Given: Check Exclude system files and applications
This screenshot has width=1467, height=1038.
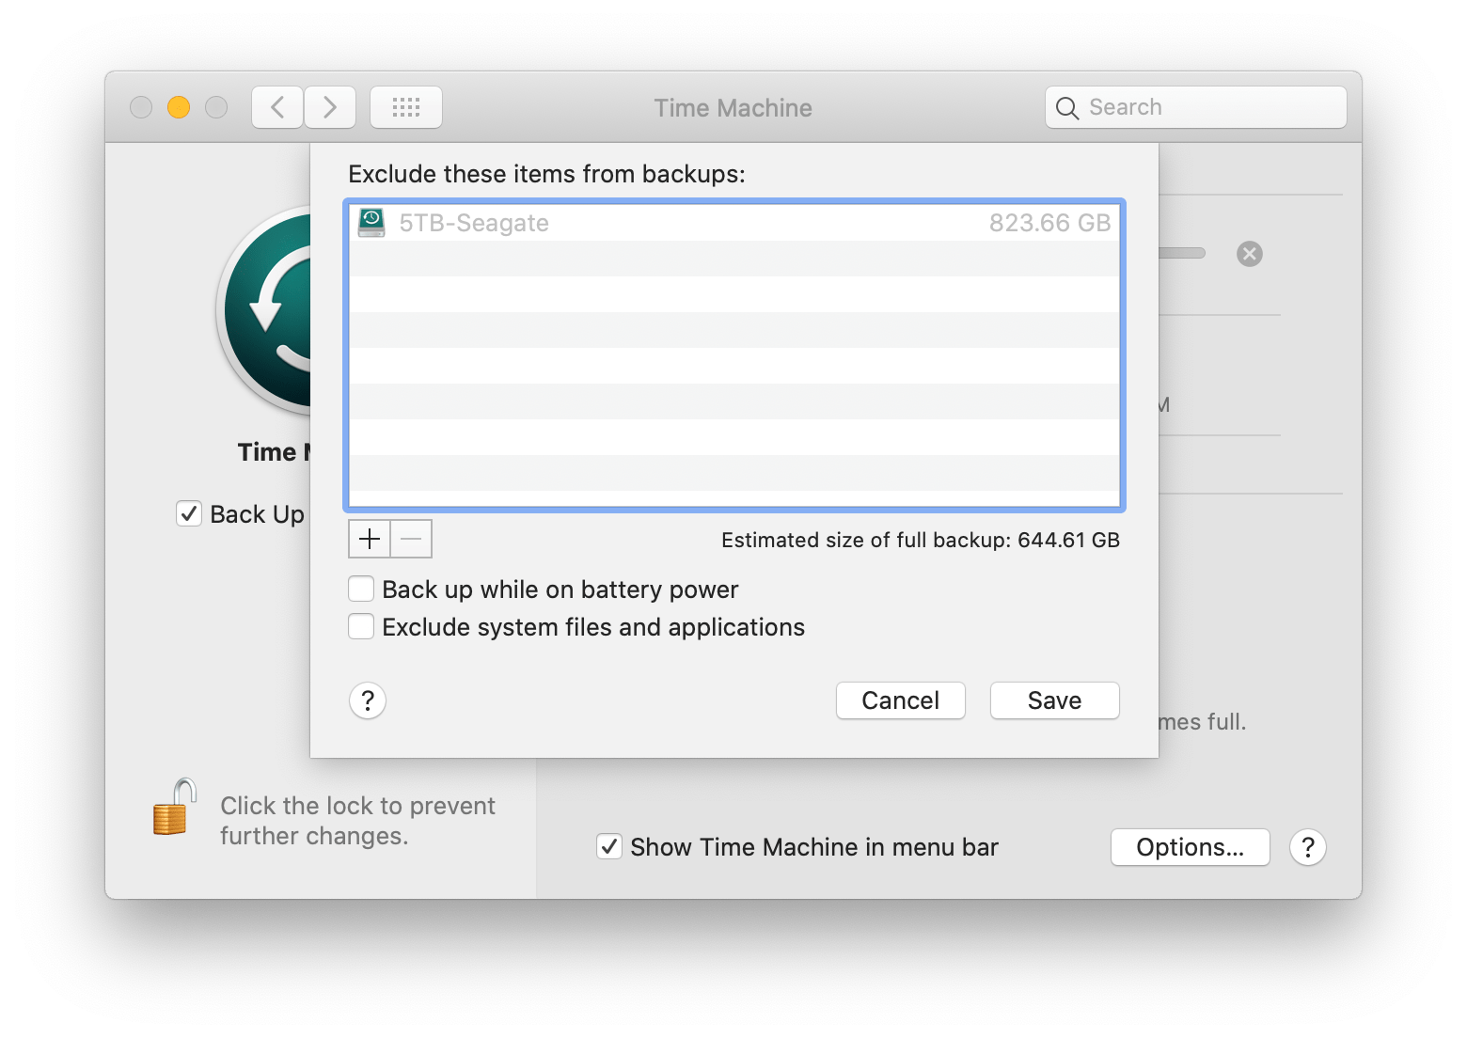Looking at the screenshot, I should tap(361, 627).
